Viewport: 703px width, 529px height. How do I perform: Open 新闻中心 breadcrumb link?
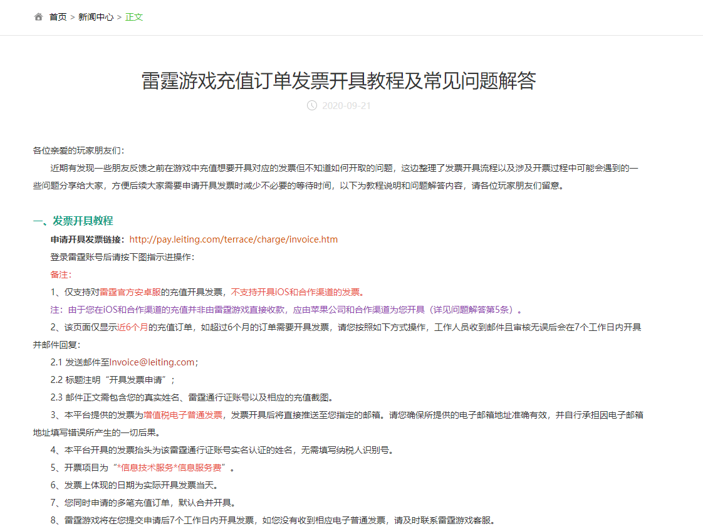(x=96, y=17)
